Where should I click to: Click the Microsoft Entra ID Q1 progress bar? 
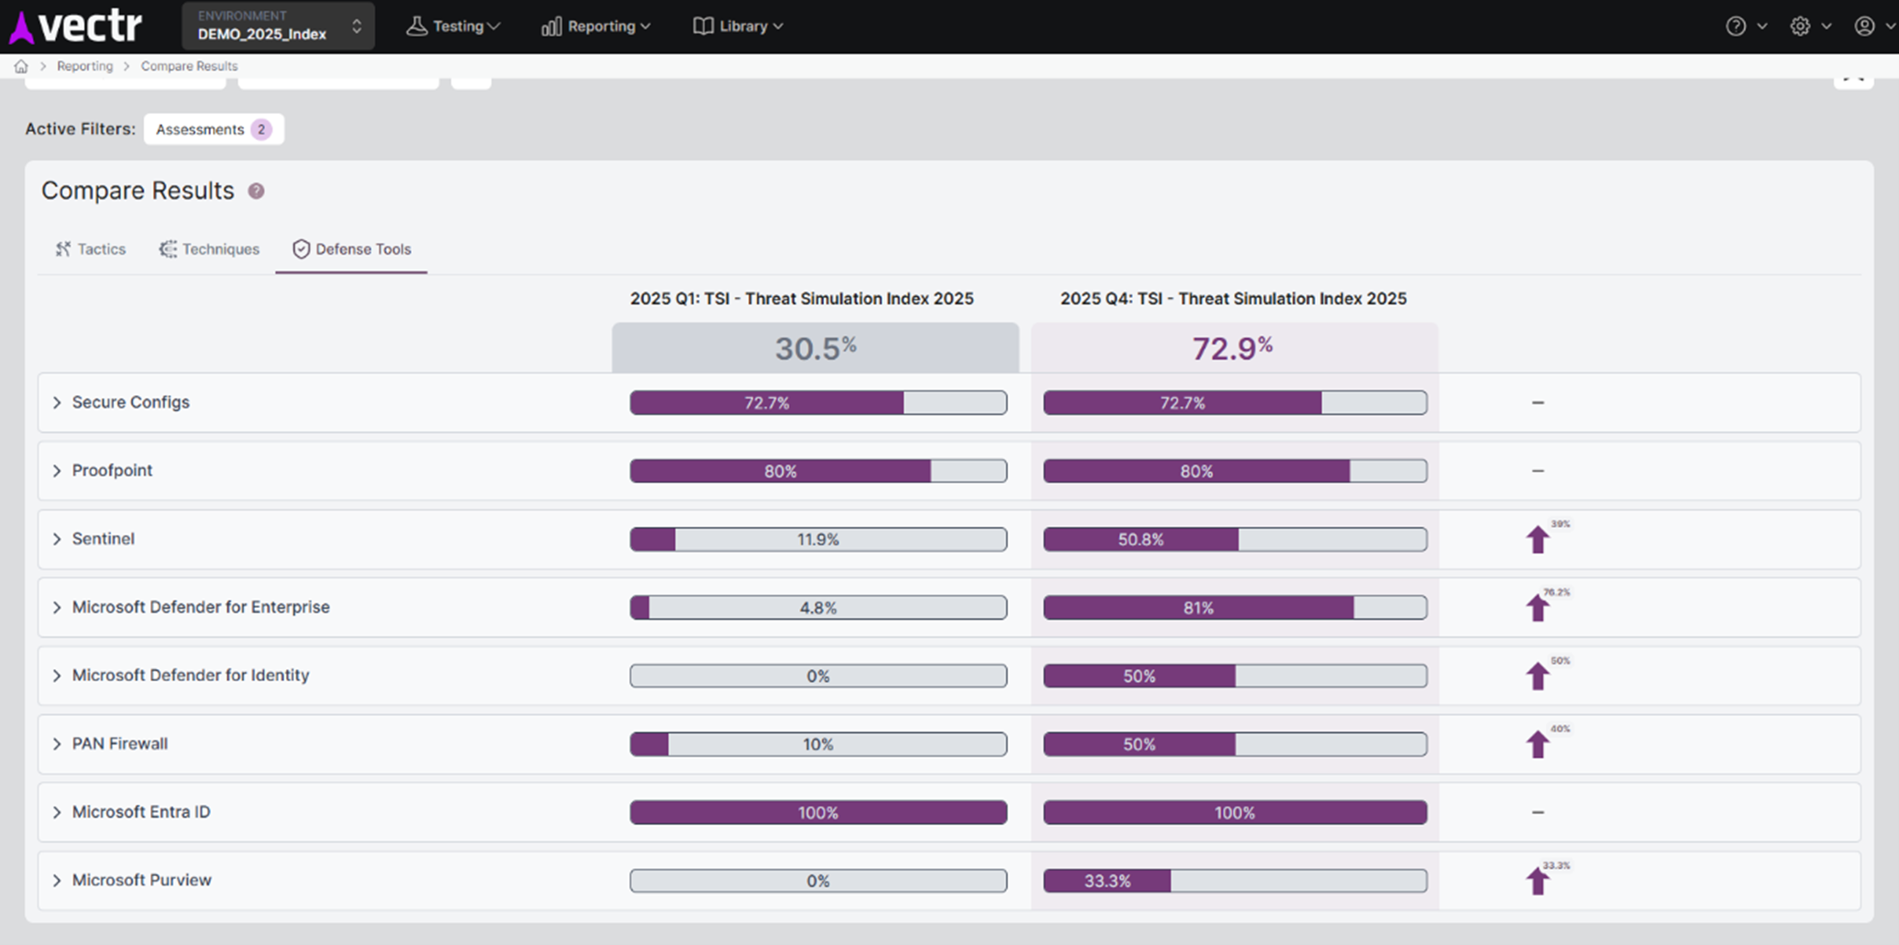817,813
